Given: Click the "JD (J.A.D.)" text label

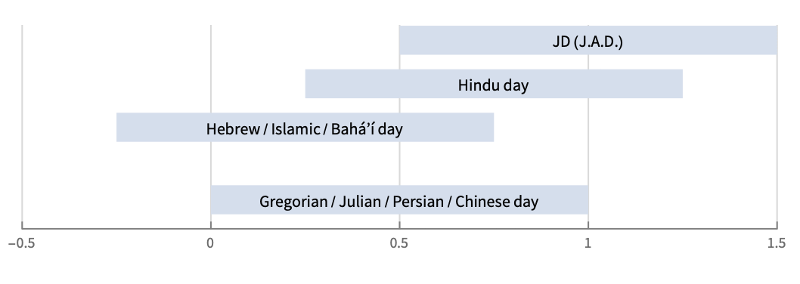Looking at the screenshot, I should [588, 42].
